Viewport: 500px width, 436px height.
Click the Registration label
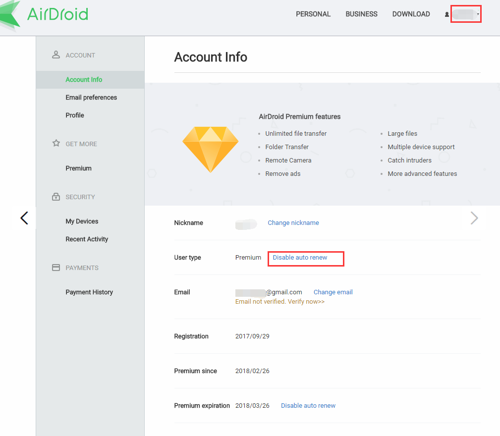[191, 336]
